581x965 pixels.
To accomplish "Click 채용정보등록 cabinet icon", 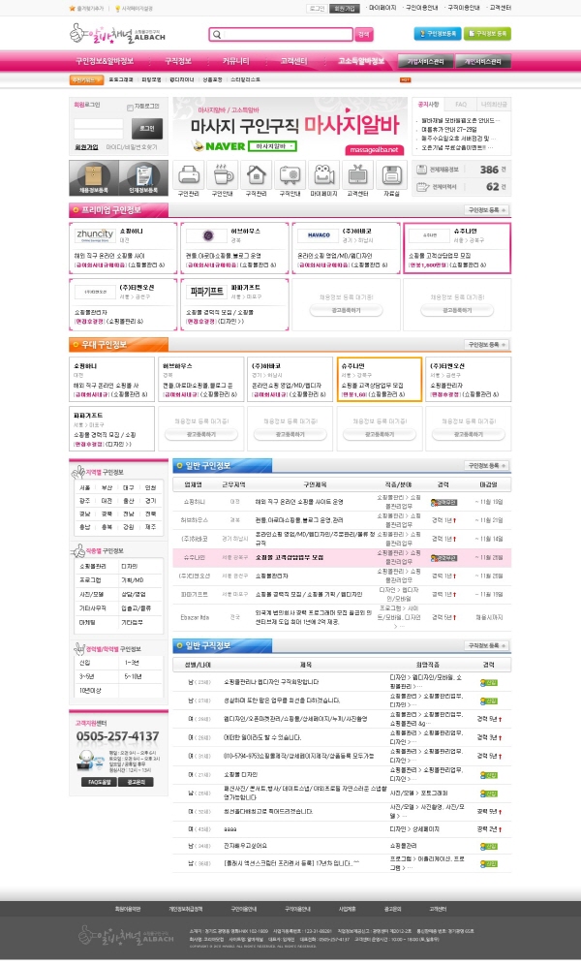I will pyautogui.click(x=93, y=175).
